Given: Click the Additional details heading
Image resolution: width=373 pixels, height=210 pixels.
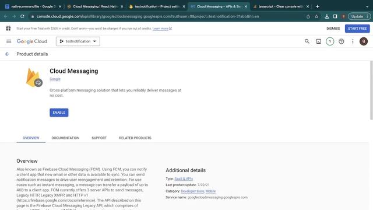Looking at the screenshot, I should pyautogui.click(x=185, y=170).
